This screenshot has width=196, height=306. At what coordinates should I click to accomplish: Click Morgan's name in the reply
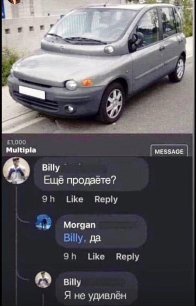(x=79, y=225)
